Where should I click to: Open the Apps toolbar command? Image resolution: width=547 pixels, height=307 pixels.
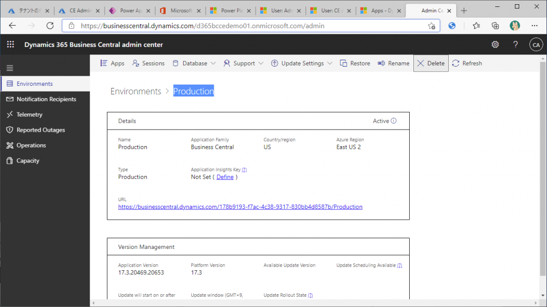click(x=112, y=63)
